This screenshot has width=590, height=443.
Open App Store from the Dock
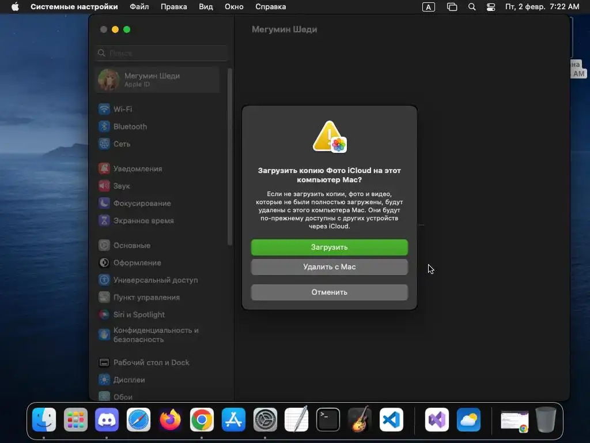233,420
